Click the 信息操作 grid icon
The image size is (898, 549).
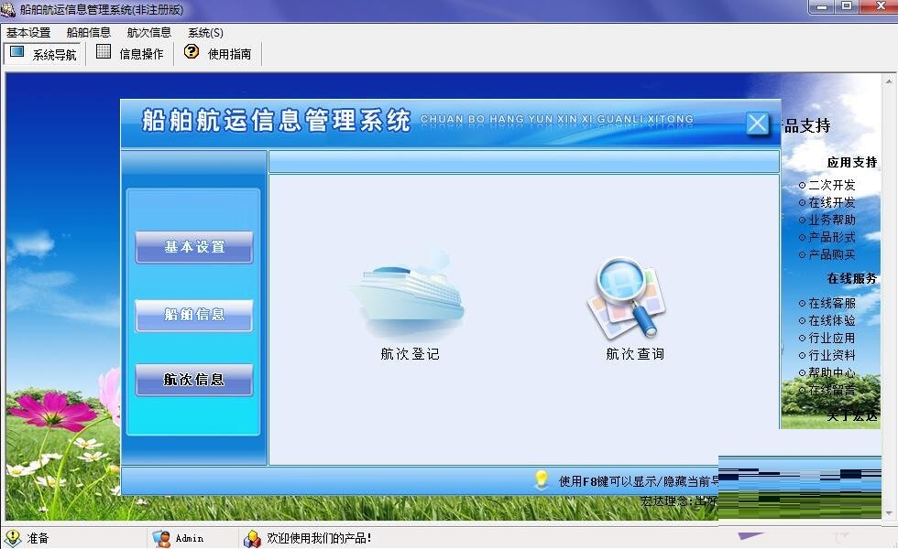103,51
